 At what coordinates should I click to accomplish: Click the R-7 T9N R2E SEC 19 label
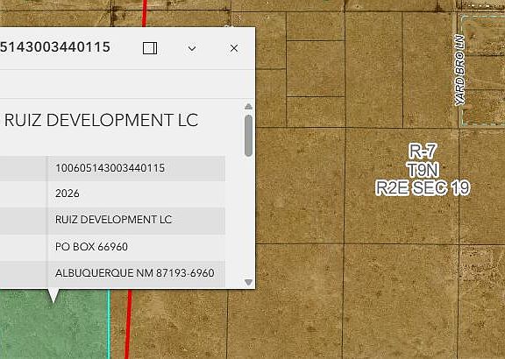[423, 170]
